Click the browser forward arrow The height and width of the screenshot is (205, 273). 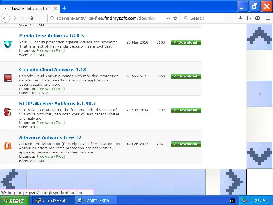(x=14, y=18)
